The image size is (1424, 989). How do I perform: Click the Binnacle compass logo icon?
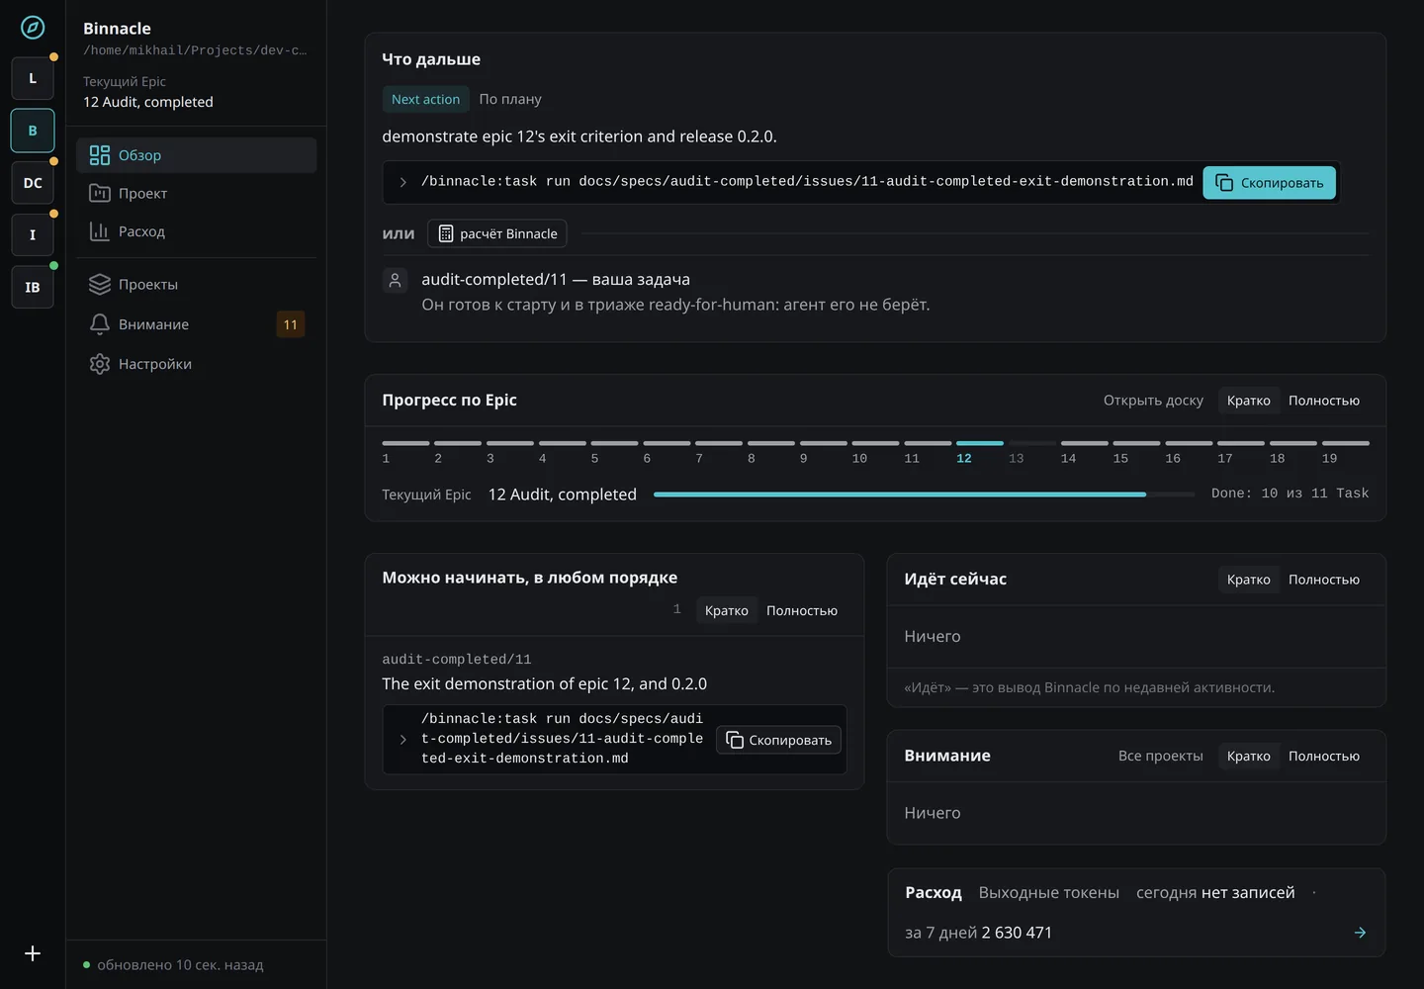click(33, 28)
